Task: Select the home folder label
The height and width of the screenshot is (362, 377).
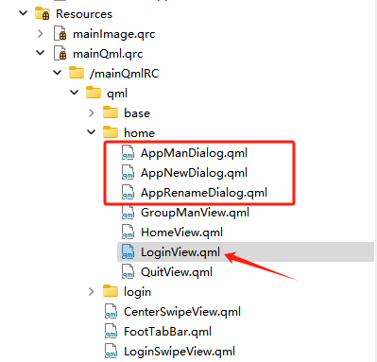Action: pos(139,133)
